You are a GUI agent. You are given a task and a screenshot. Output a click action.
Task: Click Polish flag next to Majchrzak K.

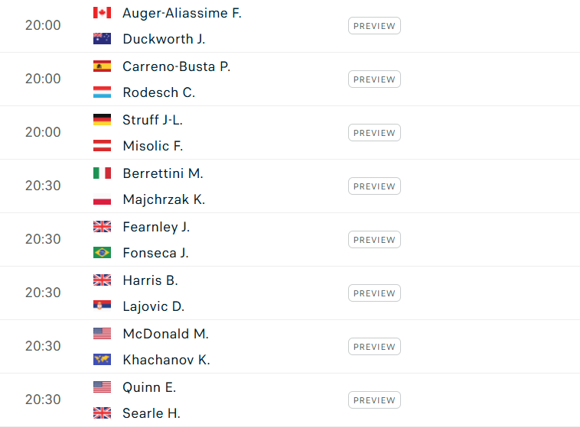click(x=102, y=199)
